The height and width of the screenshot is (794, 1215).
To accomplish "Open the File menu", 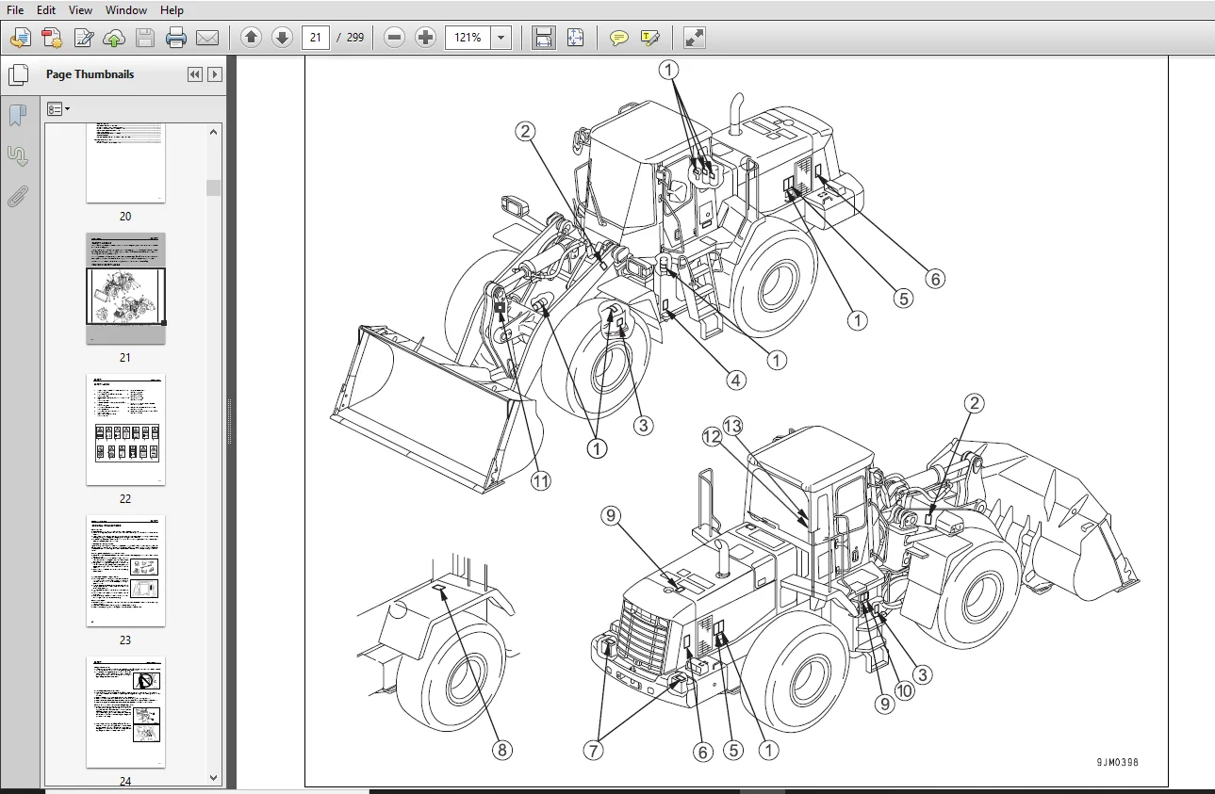I will [x=15, y=9].
